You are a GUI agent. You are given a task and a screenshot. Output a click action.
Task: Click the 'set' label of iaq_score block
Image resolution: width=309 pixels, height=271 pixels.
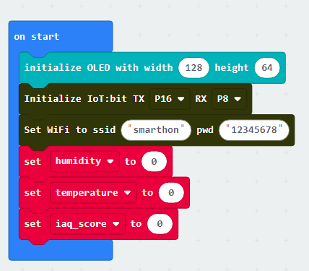click(32, 224)
